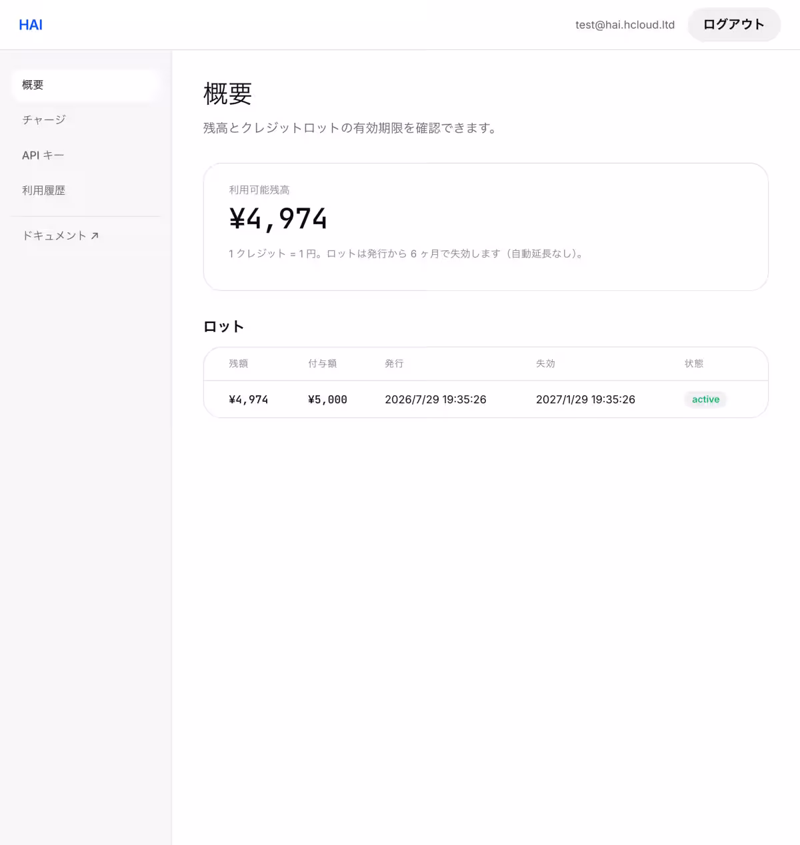
Task: Click the expiry date 2027/1/29 19:35:26
Action: pyautogui.click(x=585, y=400)
